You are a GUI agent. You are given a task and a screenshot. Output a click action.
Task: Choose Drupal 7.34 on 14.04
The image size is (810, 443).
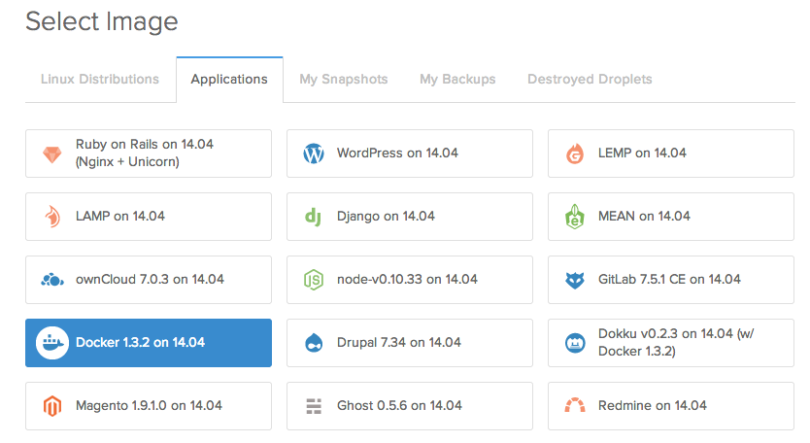(x=410, y=343)
